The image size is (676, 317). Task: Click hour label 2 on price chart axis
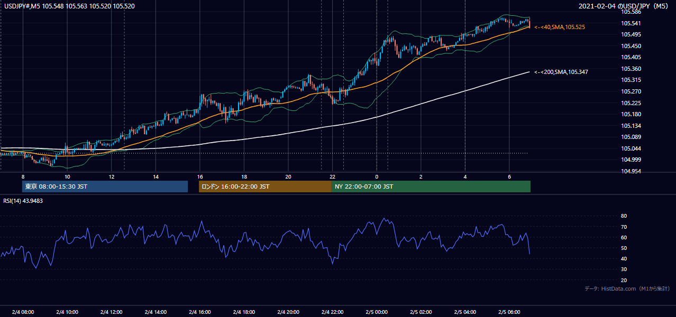pyautogui.click(x=421, y=176)
